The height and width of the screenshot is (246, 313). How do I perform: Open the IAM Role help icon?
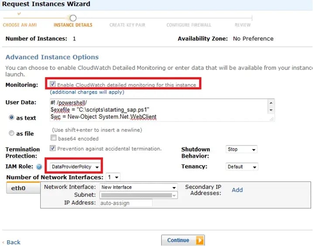tap(39, 166)
